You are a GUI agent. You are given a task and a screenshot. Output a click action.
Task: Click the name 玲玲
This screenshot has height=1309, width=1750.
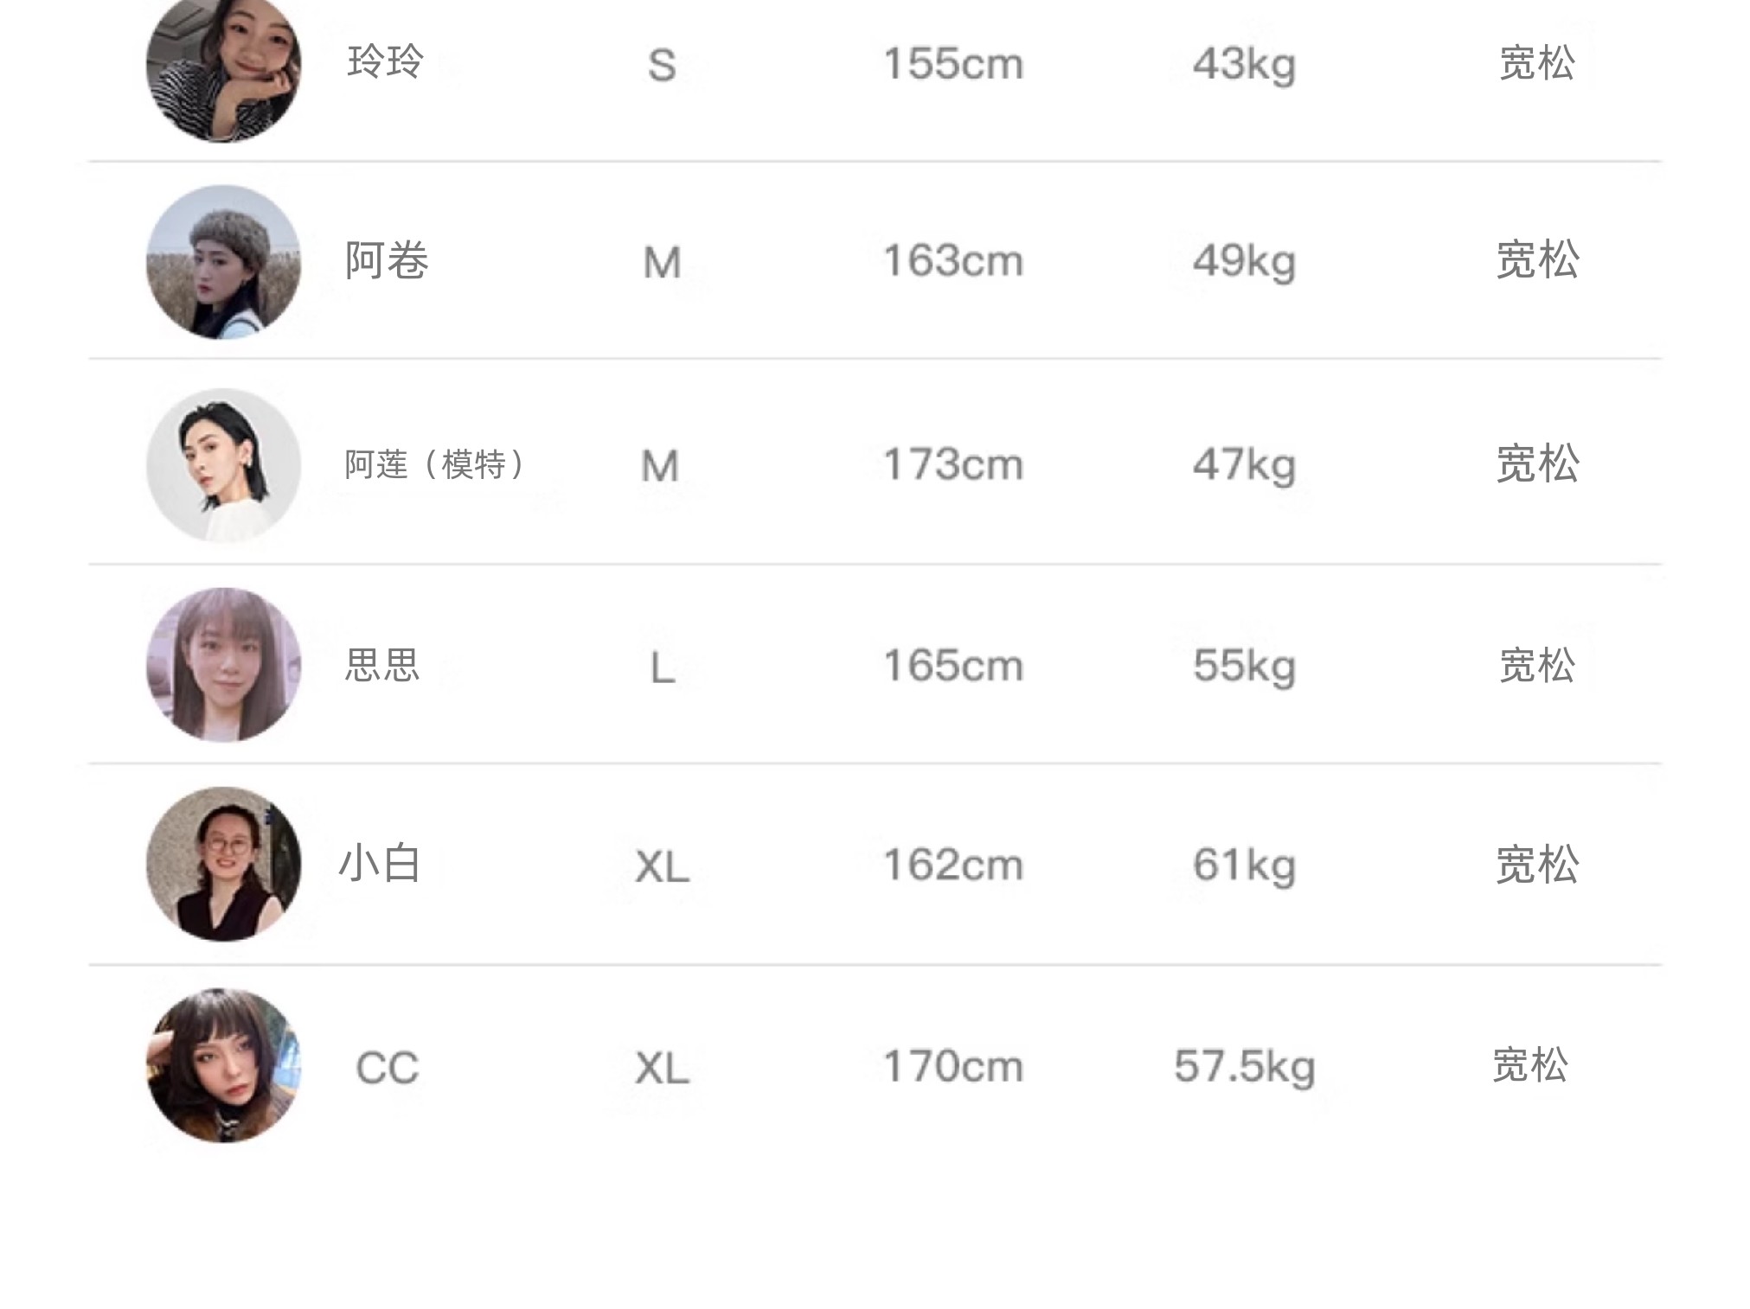[x=385, y=62]
